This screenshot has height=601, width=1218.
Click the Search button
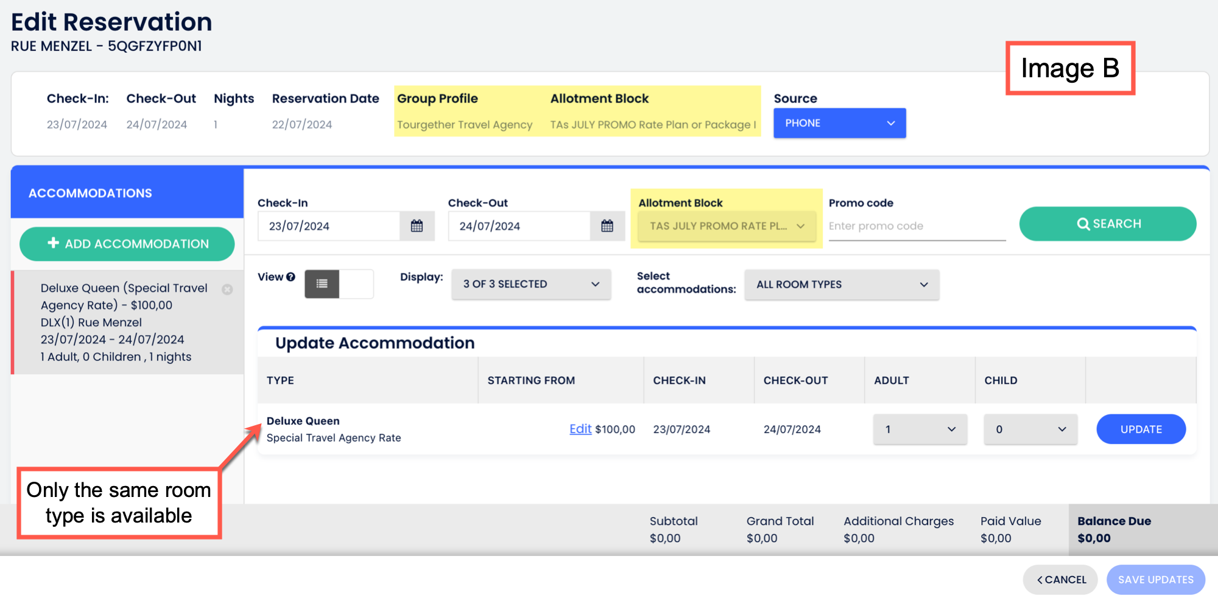(1107, 224)
